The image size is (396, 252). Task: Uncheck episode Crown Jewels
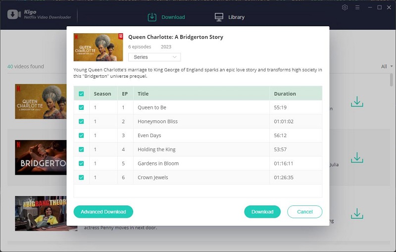click(x=81, y=178)
